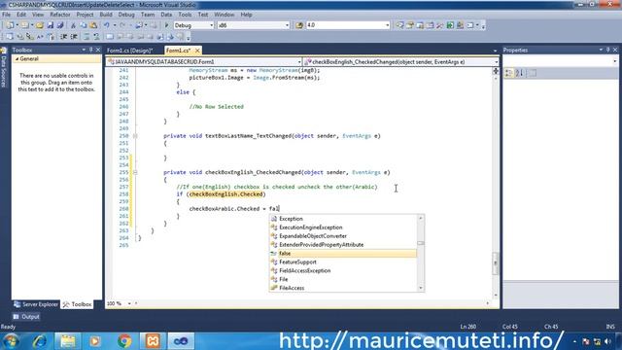Image resolution: width=622 pixels, height=350 pixels.
Task: Click the Categorized view icon in Properties
Action: [x=509, y=73]
